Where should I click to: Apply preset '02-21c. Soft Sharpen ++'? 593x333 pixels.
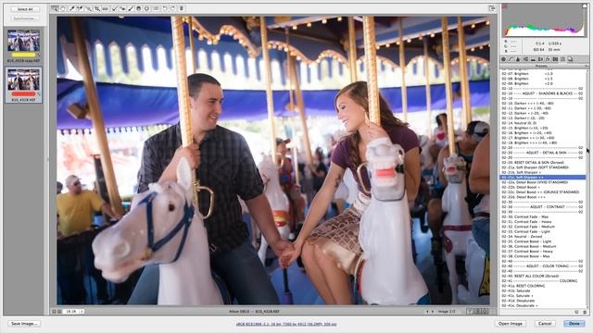coord(542,177)
